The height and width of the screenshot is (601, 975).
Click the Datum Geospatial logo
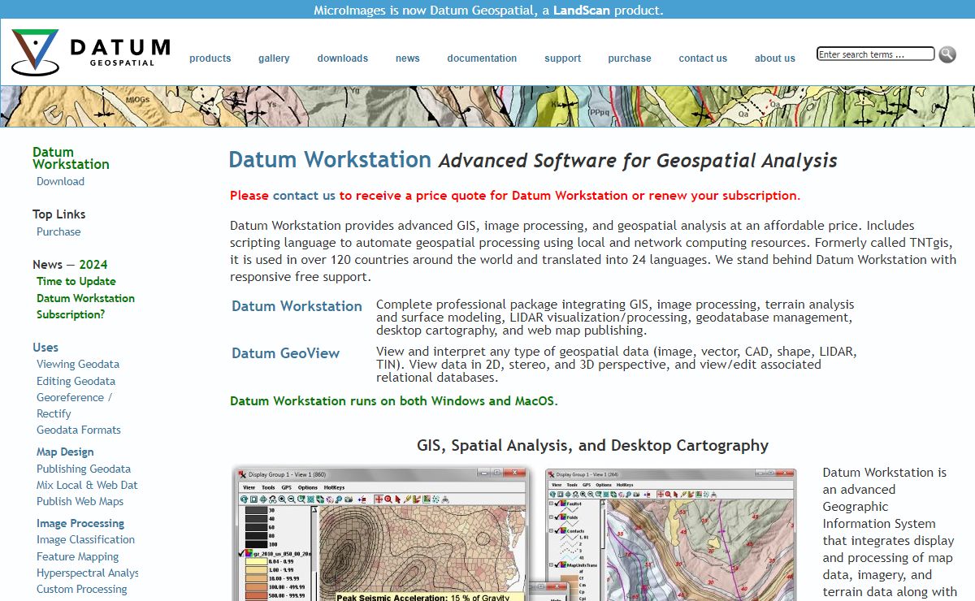pos(91,52)
